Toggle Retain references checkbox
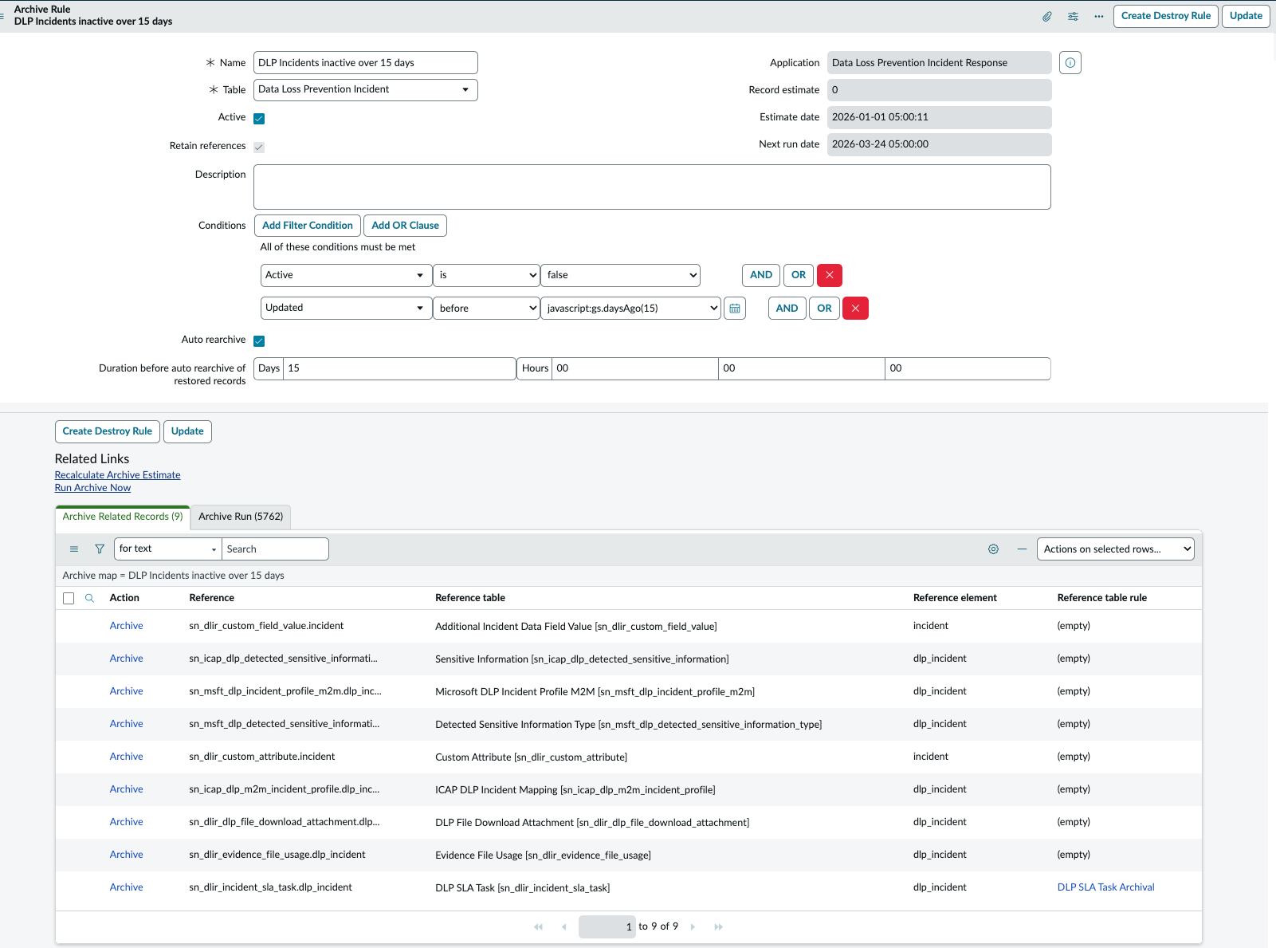 tap(259, 148)
